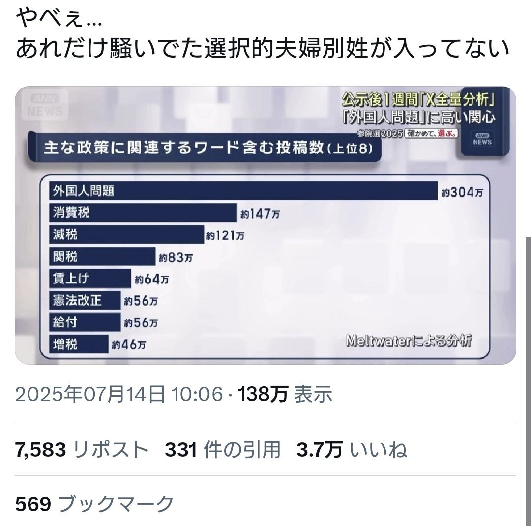
Task: Click the 増税 bar in chart
Action: [79, 344]
